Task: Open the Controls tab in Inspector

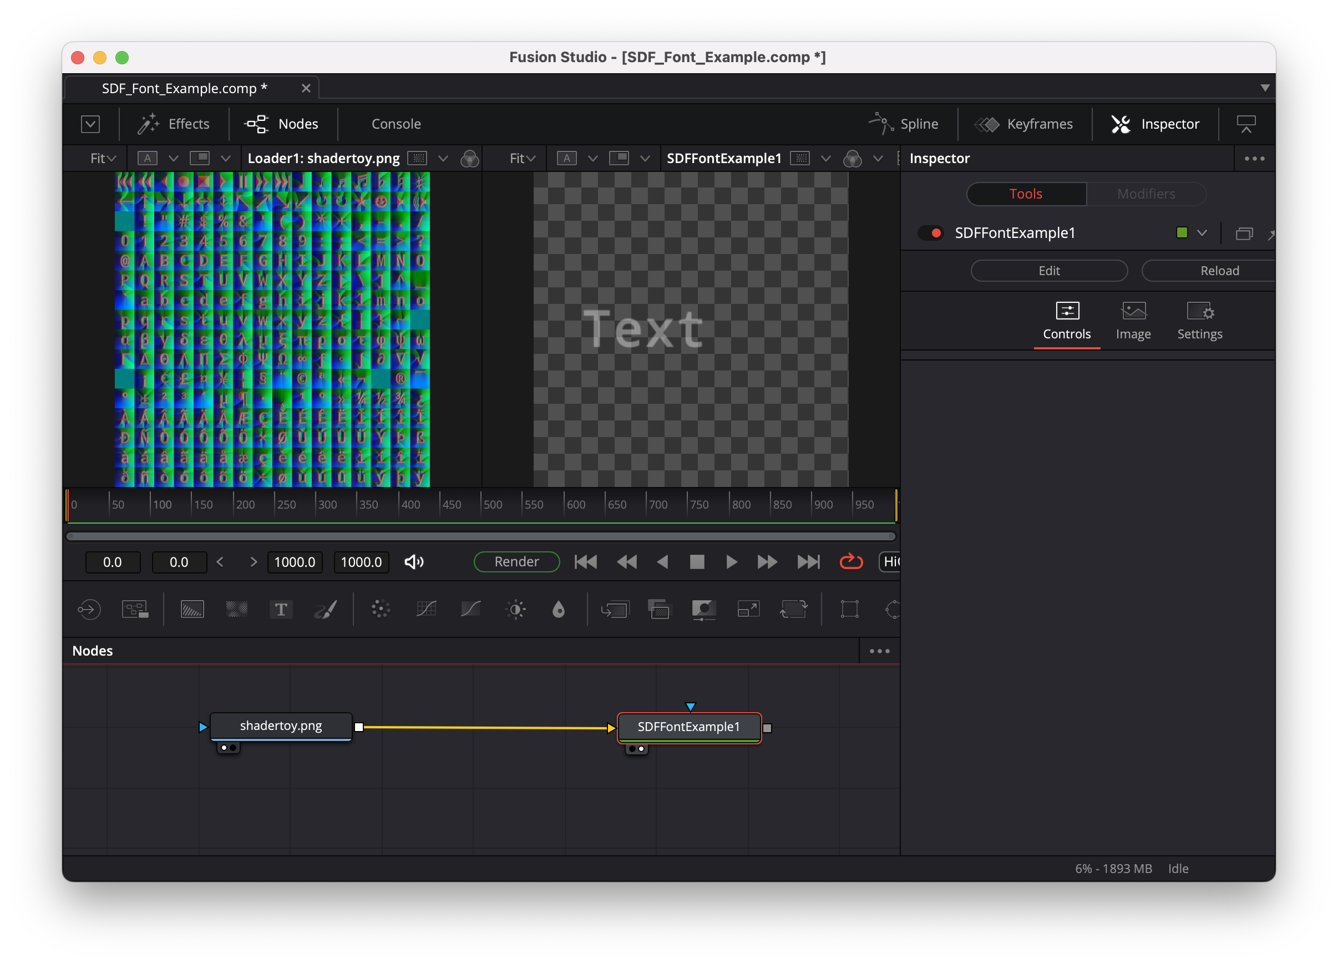Action: tap(1067, 322)
